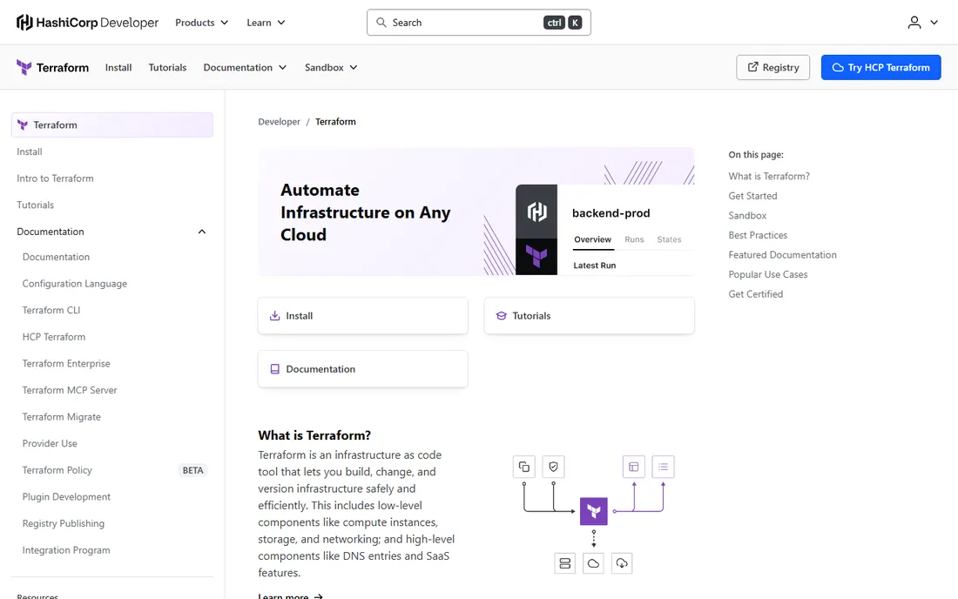This screenshot has height=599, width=958.
Task: Click the book icon on the Documentation card
Action: click(275, 369)
